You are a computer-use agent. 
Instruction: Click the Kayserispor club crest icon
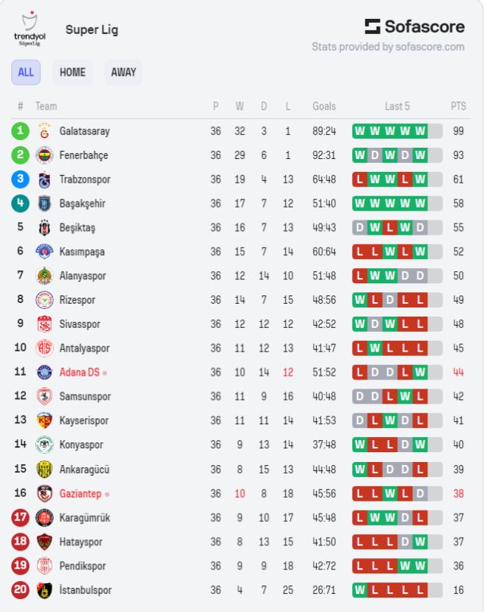[44, 420]
